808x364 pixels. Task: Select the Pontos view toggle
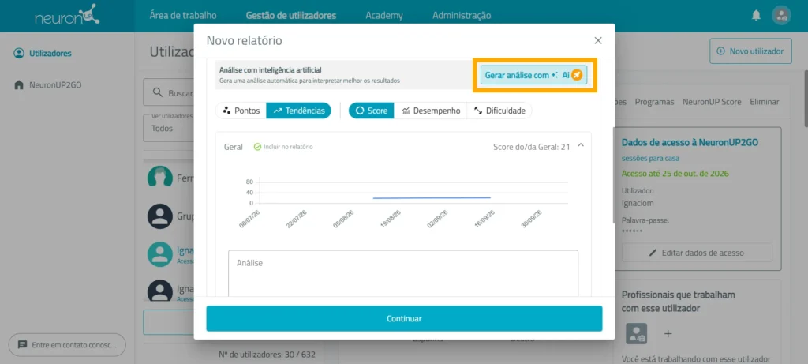click(x=241, y=111)
